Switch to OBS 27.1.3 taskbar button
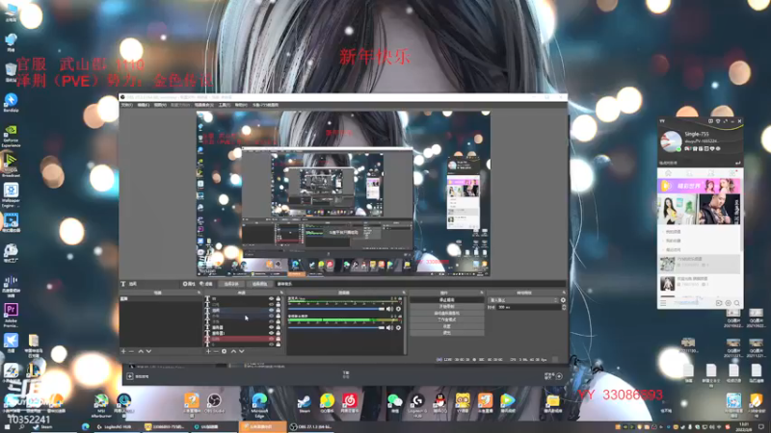Viewport: 771px width, 433px height. tap(310, 427)
